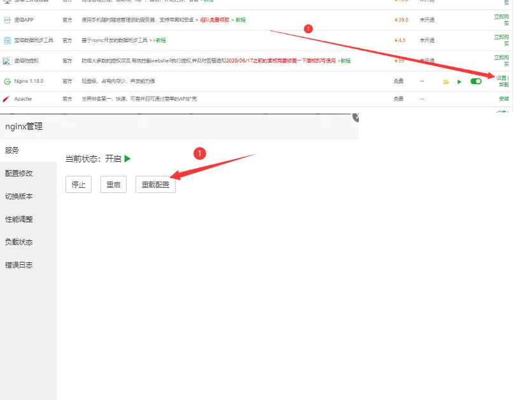
Task: Click 未开通 in the 宝塔数据同步工具 row
Action: tap(427, 41)
